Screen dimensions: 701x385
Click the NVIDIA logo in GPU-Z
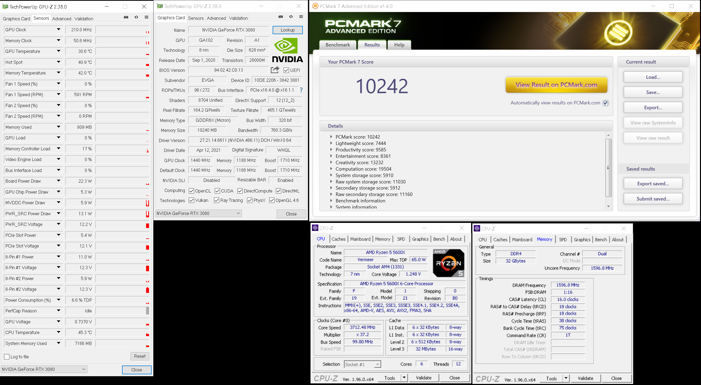[287, 50]
